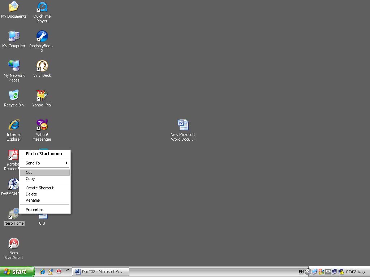The height and width of the screenshot is (277, 370).
Task: Click the 07:02 system clock
Action: [356, 272]
